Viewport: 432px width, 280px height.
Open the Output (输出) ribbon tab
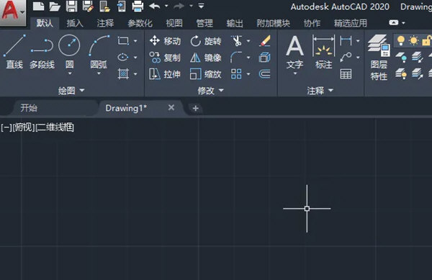click(235, 23)
